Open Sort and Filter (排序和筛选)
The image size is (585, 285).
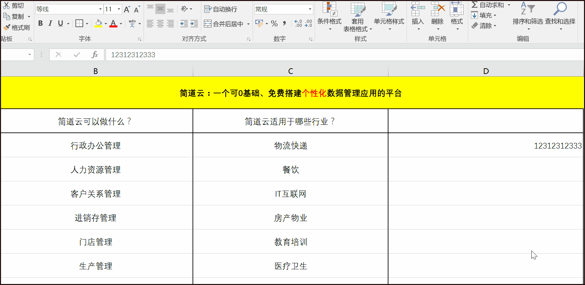(x=528, y=16)
